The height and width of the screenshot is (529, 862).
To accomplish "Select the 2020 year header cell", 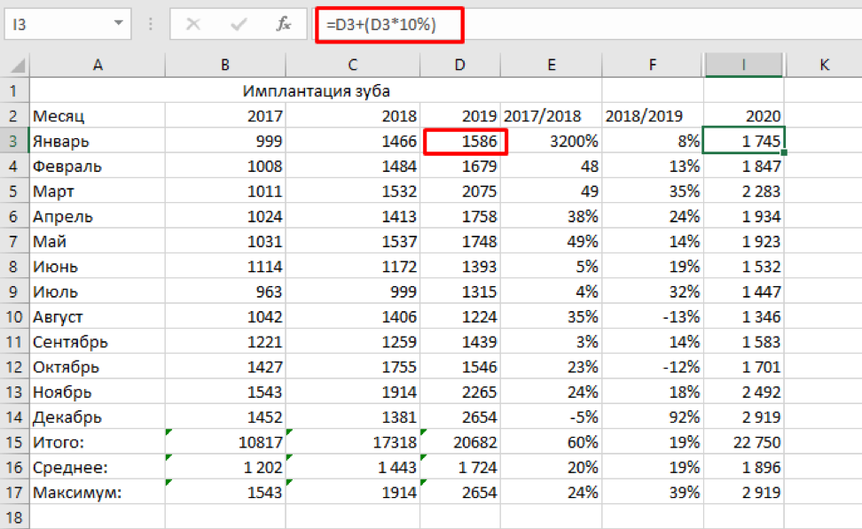I will (x=744, y=116).
